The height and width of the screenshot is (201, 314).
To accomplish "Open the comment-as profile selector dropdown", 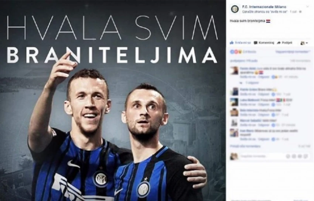I will pyautogui.click(x=304, y=43).
